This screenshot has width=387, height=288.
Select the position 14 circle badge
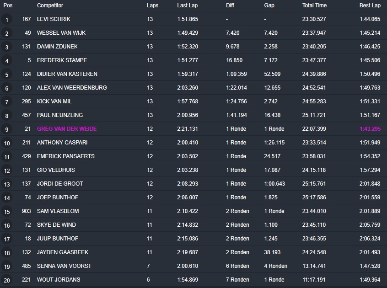(x=7, y=198)
